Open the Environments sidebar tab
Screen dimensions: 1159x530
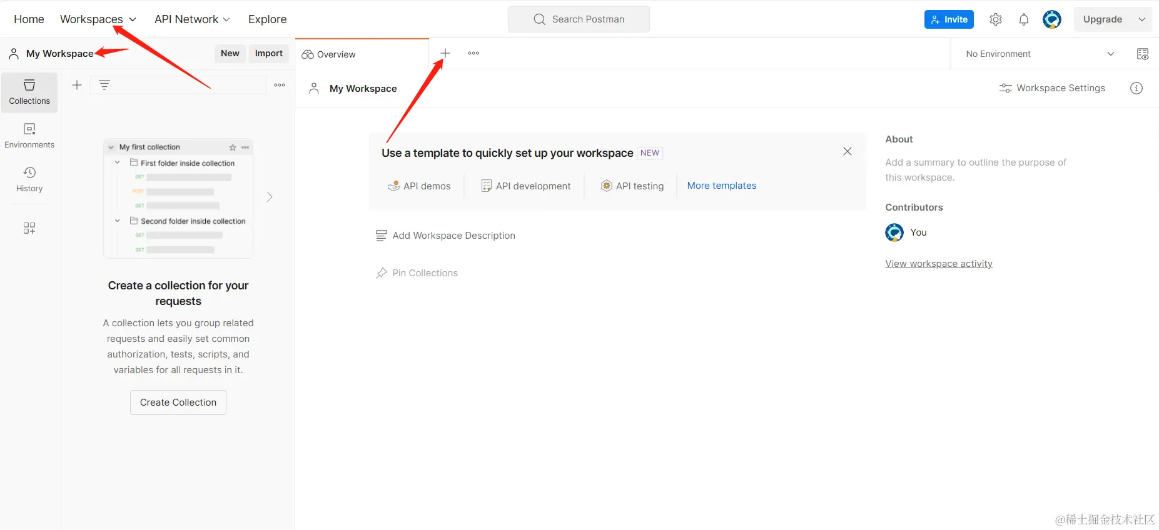pyautogui.click(x=29, y=136)
